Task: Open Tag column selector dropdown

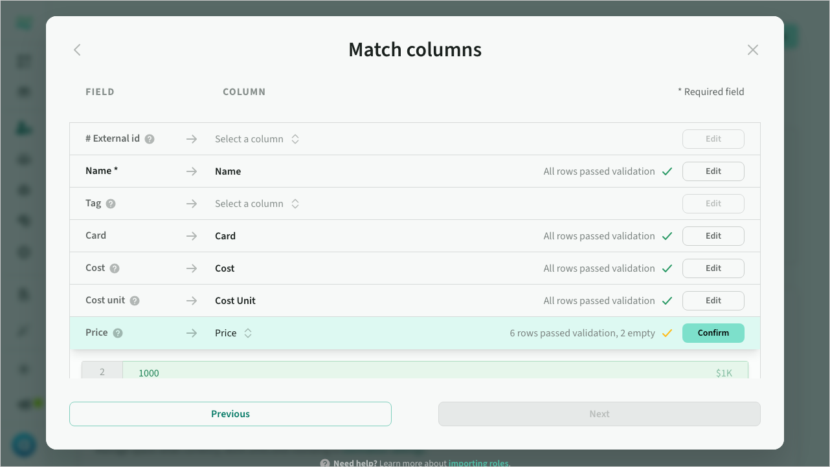Action: coord(257,204)
